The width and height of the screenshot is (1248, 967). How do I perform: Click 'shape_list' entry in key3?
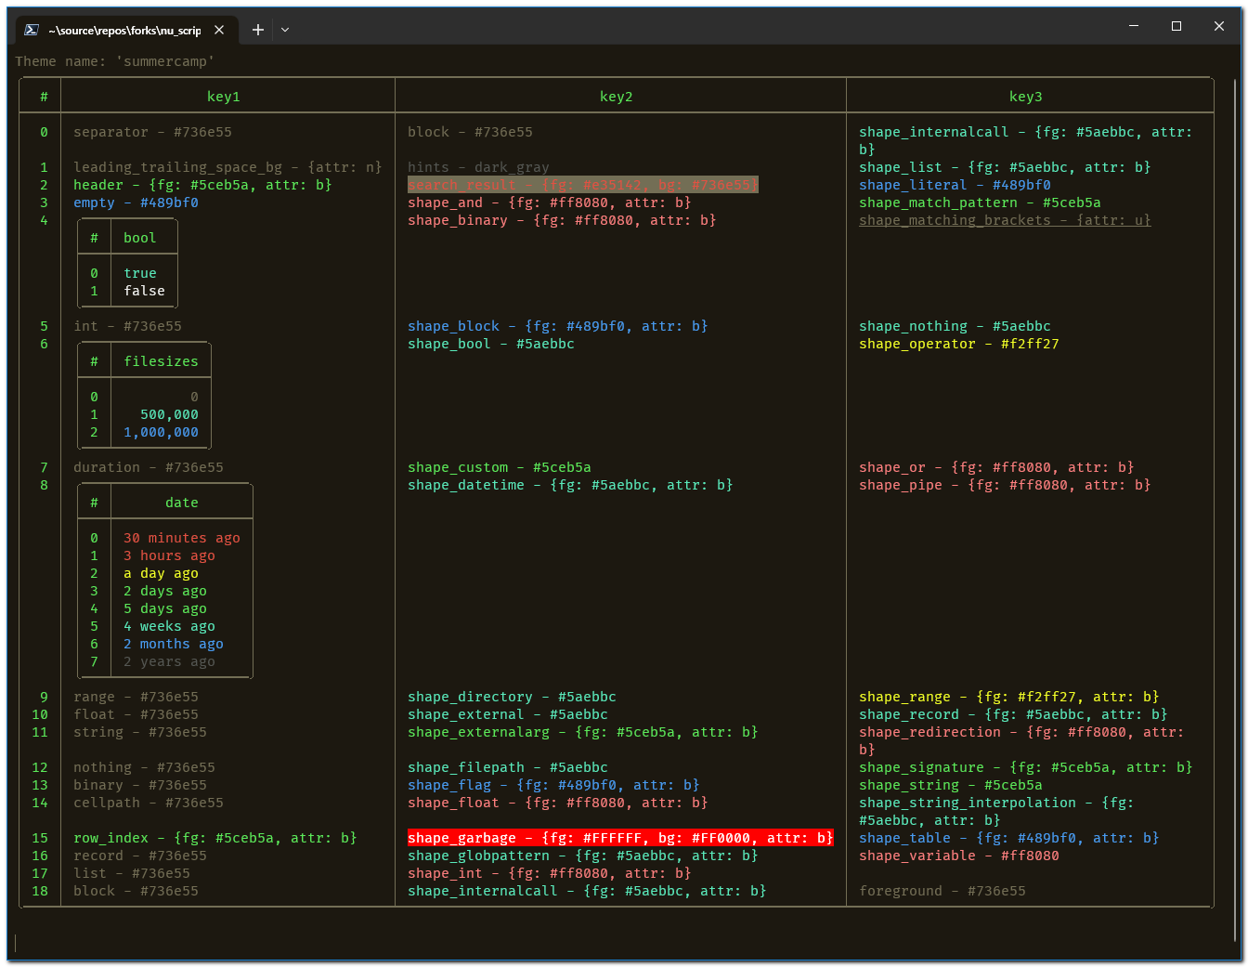coord(1005,167)
